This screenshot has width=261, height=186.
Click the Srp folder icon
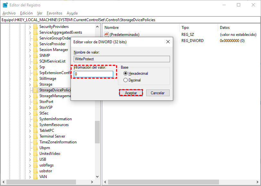[x=35, y=67]
